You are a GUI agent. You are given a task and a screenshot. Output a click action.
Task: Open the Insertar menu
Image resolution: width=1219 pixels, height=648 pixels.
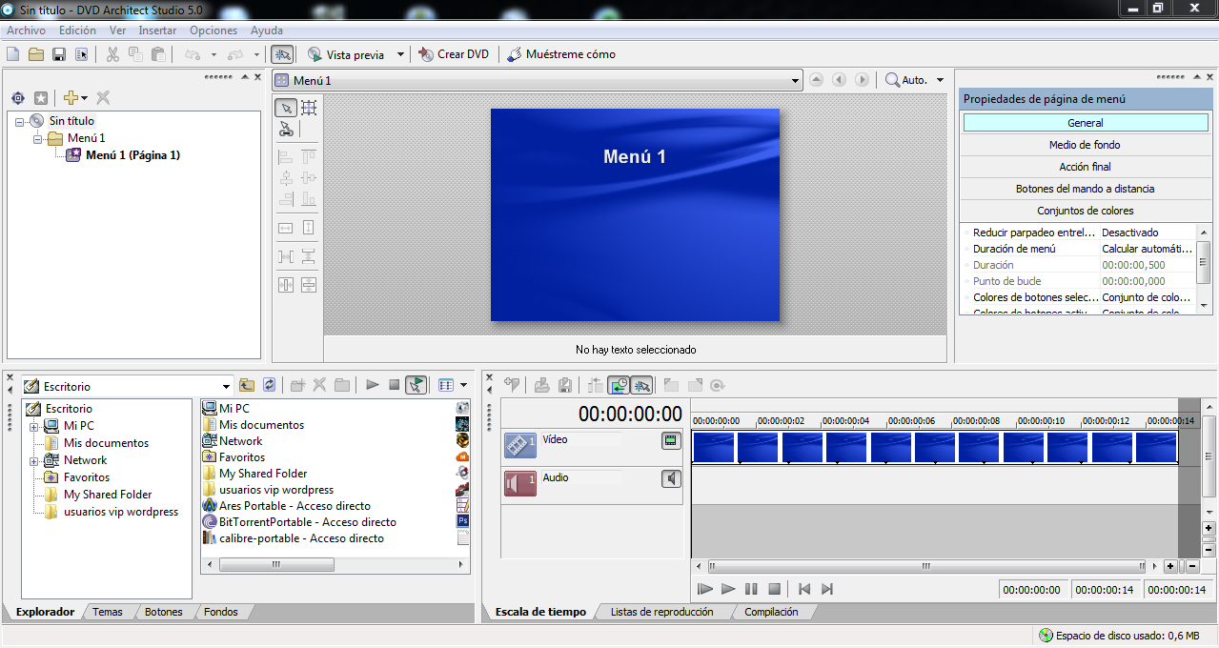(157, 30)
